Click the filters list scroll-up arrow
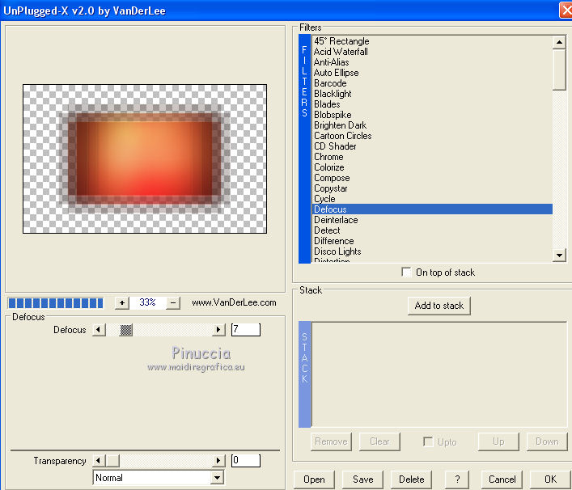 click(559, 42)
